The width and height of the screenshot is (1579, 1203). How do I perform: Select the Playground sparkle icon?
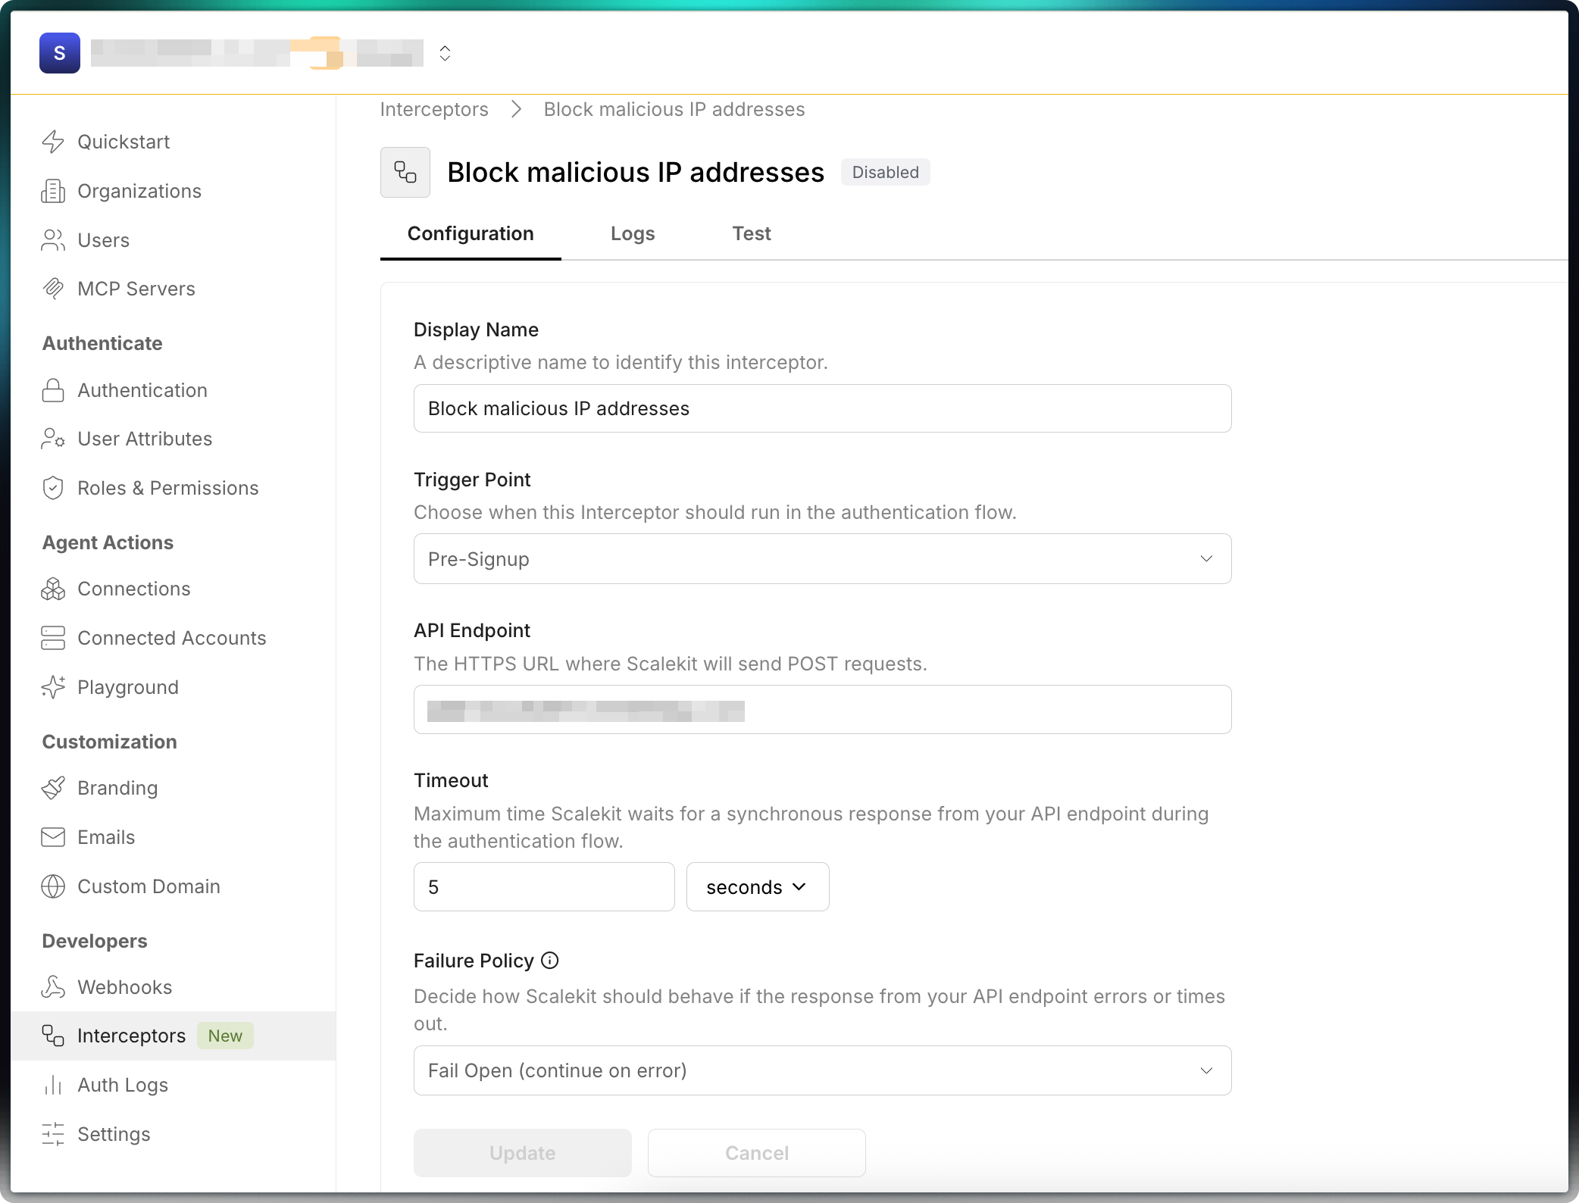(53, 687)
